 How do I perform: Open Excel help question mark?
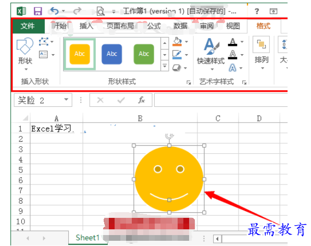click(257, 11)
